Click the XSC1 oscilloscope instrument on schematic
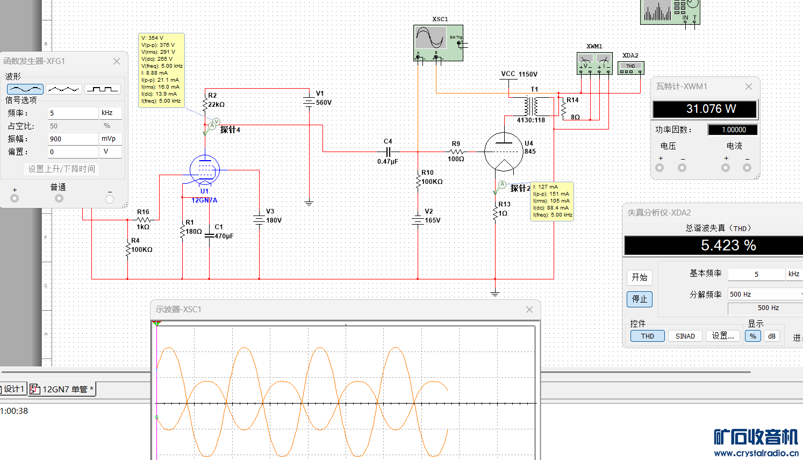Screen dimensions: 803x460 tap(438, 42)
